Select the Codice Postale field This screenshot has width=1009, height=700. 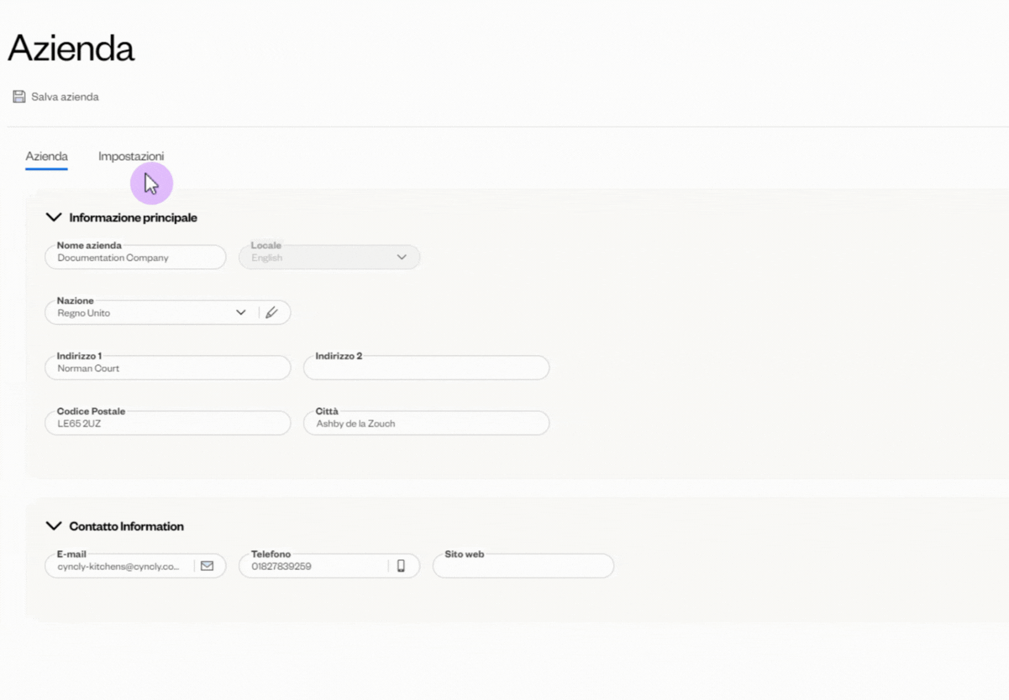click(x=167, y=424)
